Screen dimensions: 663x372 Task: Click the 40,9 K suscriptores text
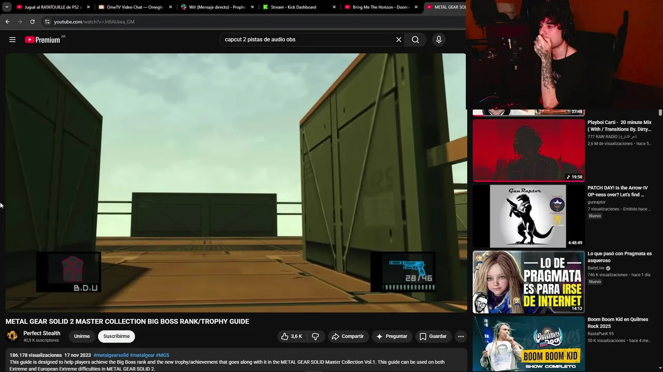tap(41, 340)
